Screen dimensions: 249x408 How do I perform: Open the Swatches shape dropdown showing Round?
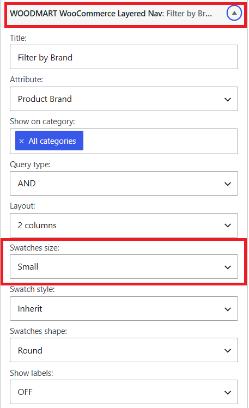tap(124, 350)
